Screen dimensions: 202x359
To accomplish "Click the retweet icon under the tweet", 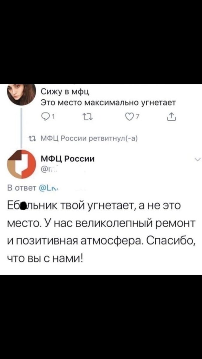I will click(x=87, y=117).
